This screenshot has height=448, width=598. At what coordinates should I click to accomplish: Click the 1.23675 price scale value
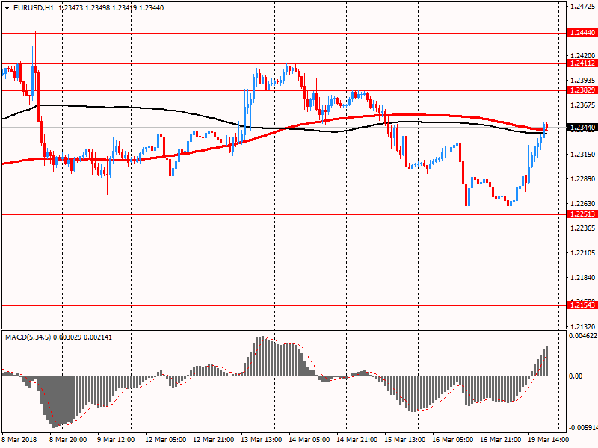tap(583, 105)
